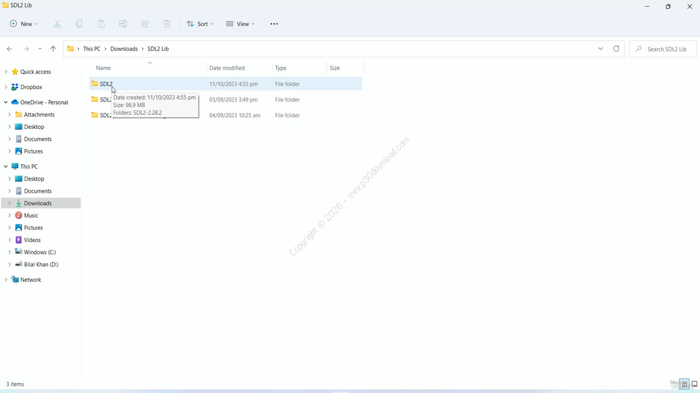700x393 pixels.
Task: Sort by Type column header
Action: [x=281, y=68]
